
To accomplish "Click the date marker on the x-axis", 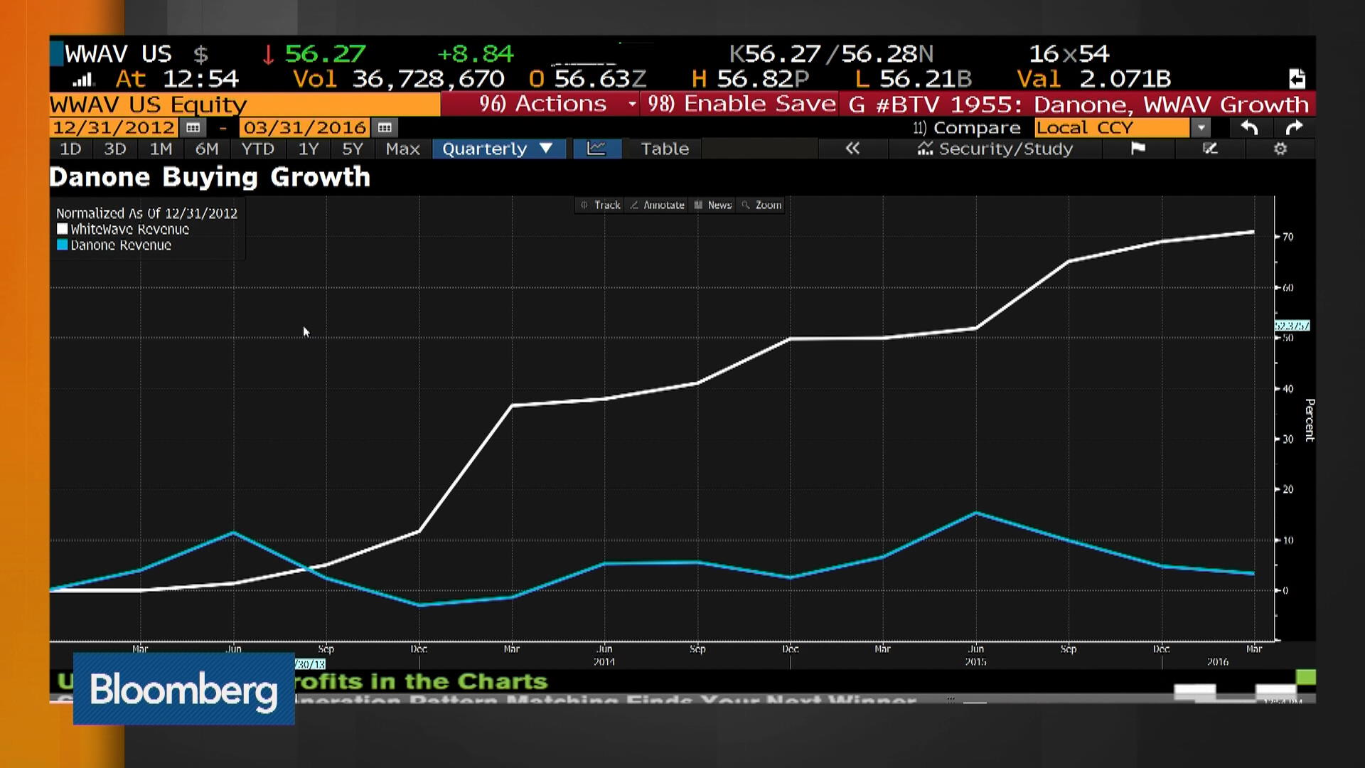I will tap(310, 664).
